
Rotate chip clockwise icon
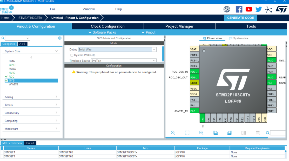click(x=215, y=133)
